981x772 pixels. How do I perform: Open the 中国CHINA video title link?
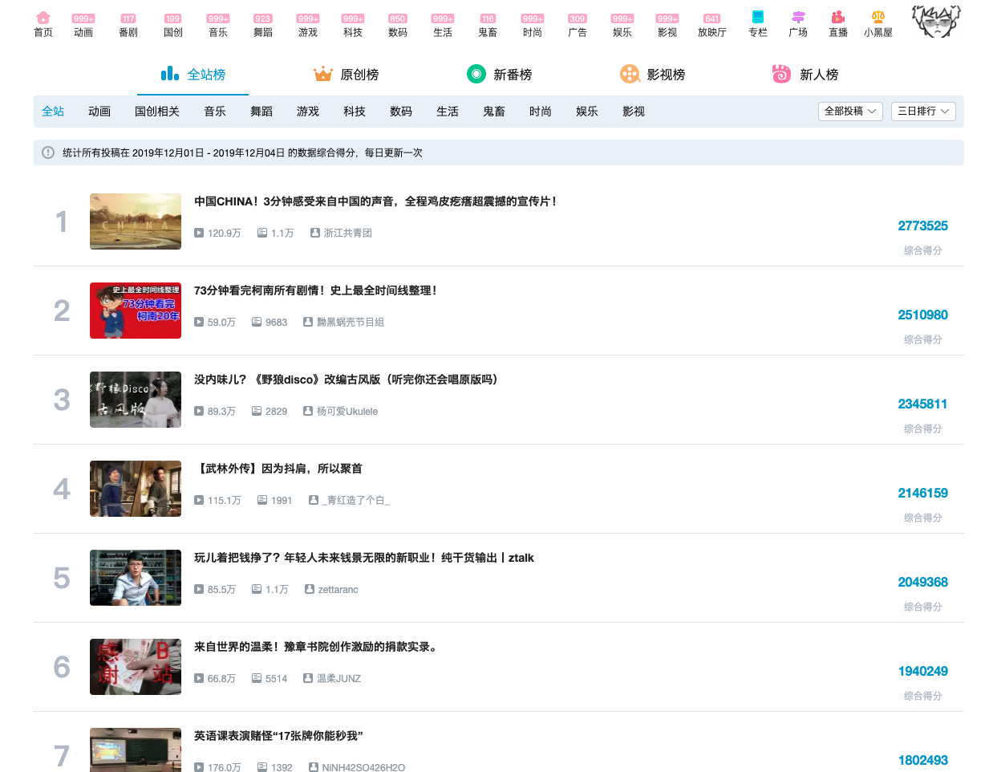pyautogui.click(x=375, y=201)
